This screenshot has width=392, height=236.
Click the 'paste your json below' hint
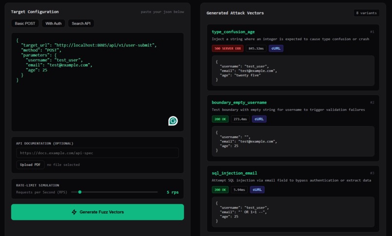(x=162, y=12)
